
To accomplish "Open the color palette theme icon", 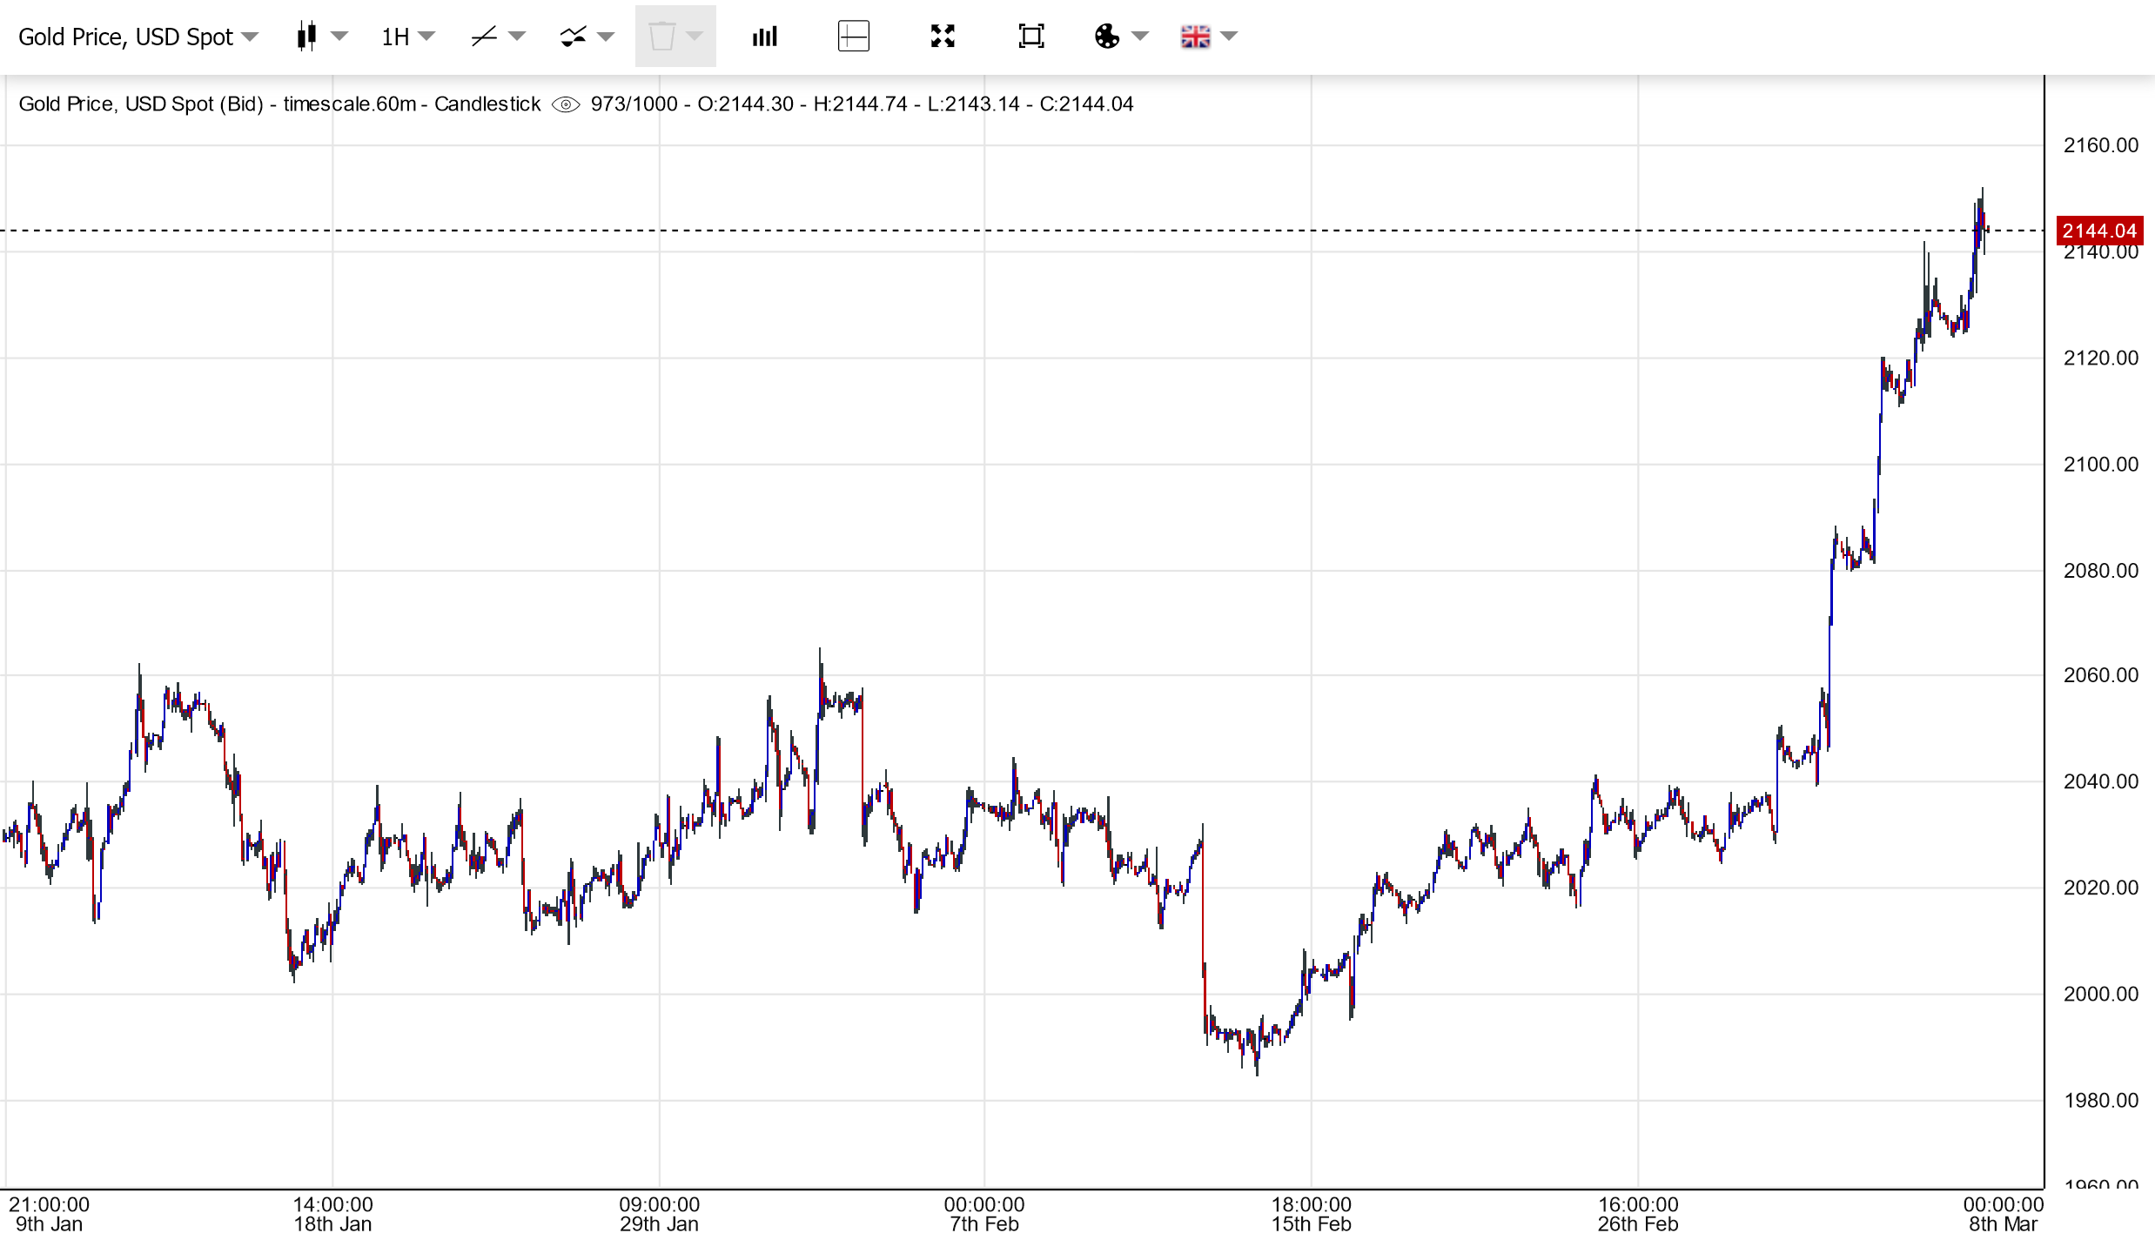I will pos(1107,37).
